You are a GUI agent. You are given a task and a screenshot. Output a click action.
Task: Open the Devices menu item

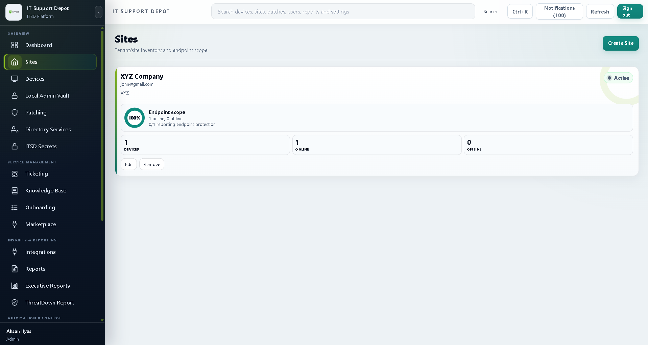click(50, 79)
